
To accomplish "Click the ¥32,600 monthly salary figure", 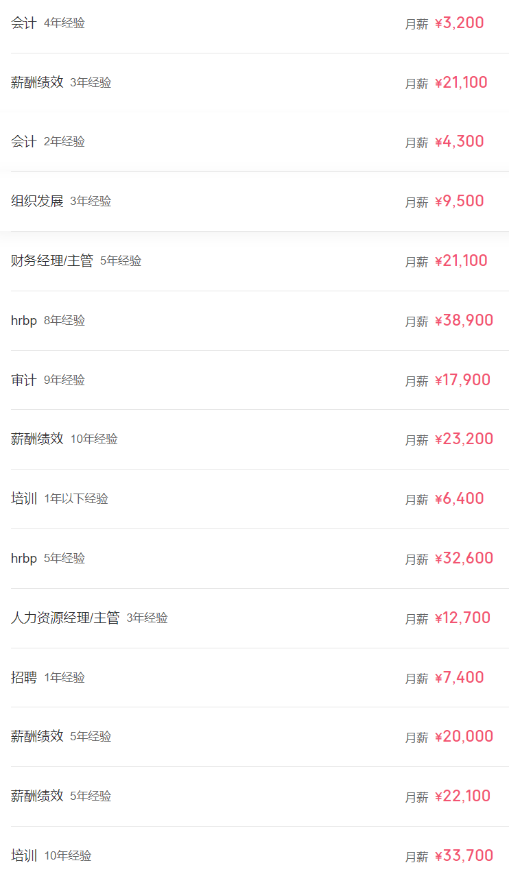I will pyautogui.click(x=464, y=558).
